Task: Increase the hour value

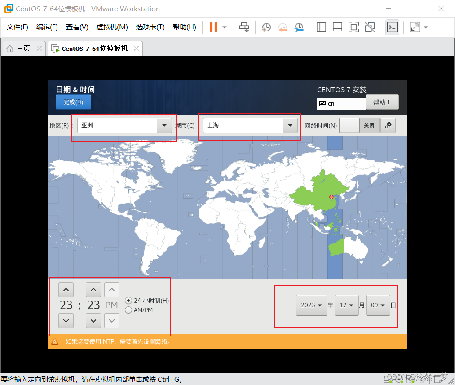Action: click(x=66, y=290)
